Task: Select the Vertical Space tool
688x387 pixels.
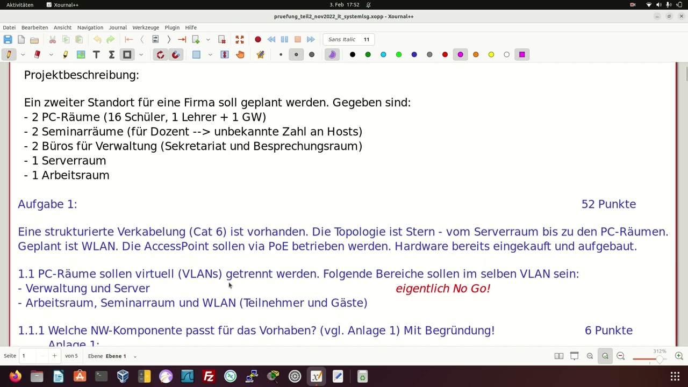Action: pos(225,54)
